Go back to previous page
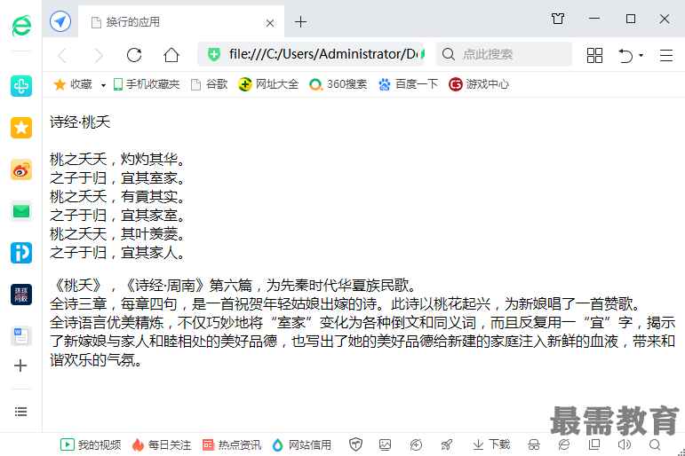685x456 pixels. [x=62, y=55]
